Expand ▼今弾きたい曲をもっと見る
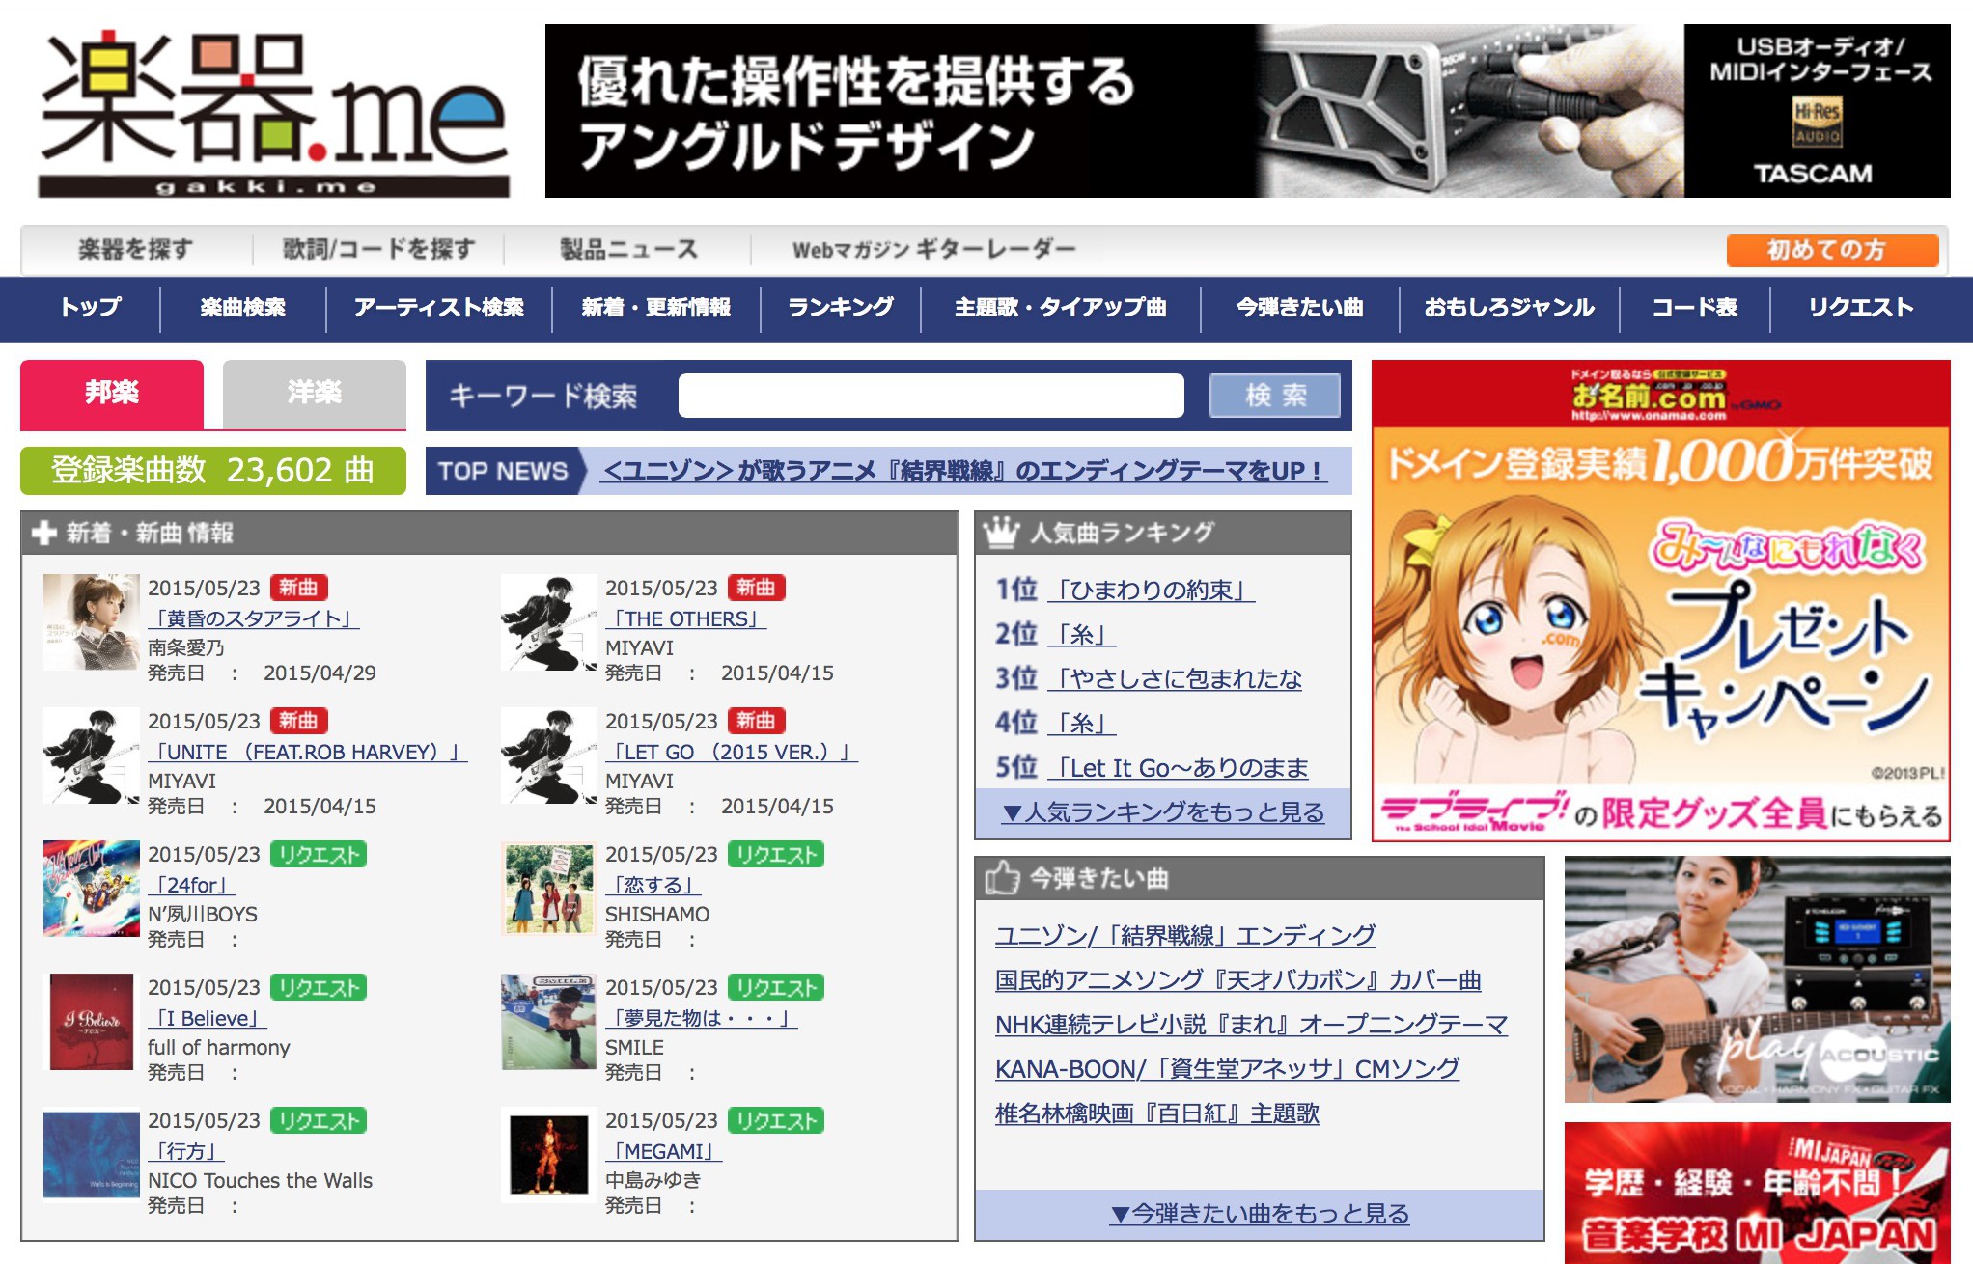 tap(1260, 1214)
